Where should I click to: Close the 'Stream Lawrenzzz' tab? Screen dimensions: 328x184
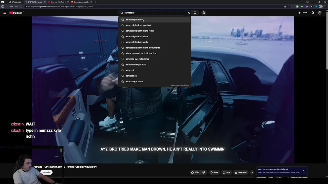tap(91, 2)
